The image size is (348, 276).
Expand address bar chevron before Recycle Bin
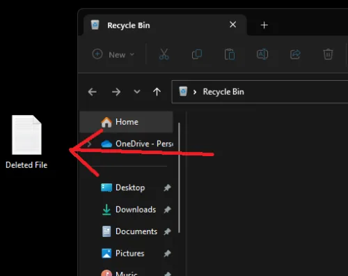tap(195, 92)
